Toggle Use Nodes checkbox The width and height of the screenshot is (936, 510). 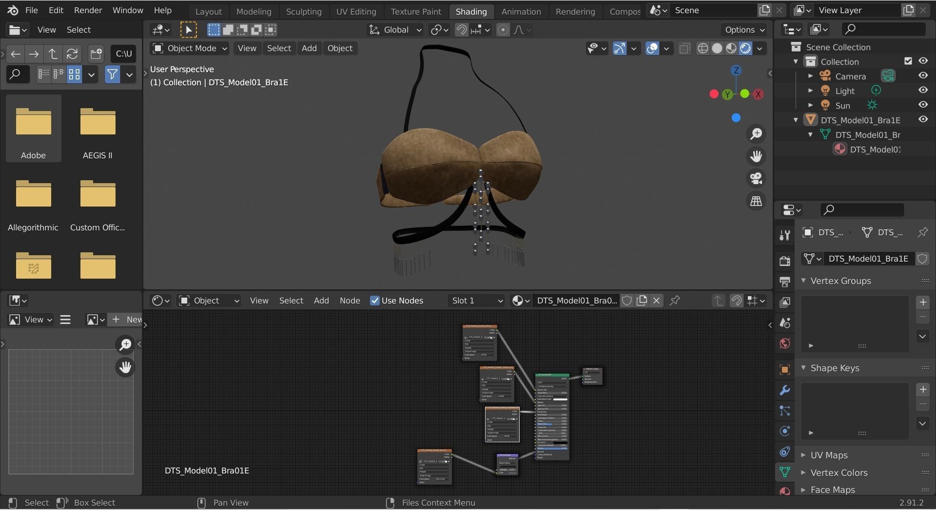[374, 301]
